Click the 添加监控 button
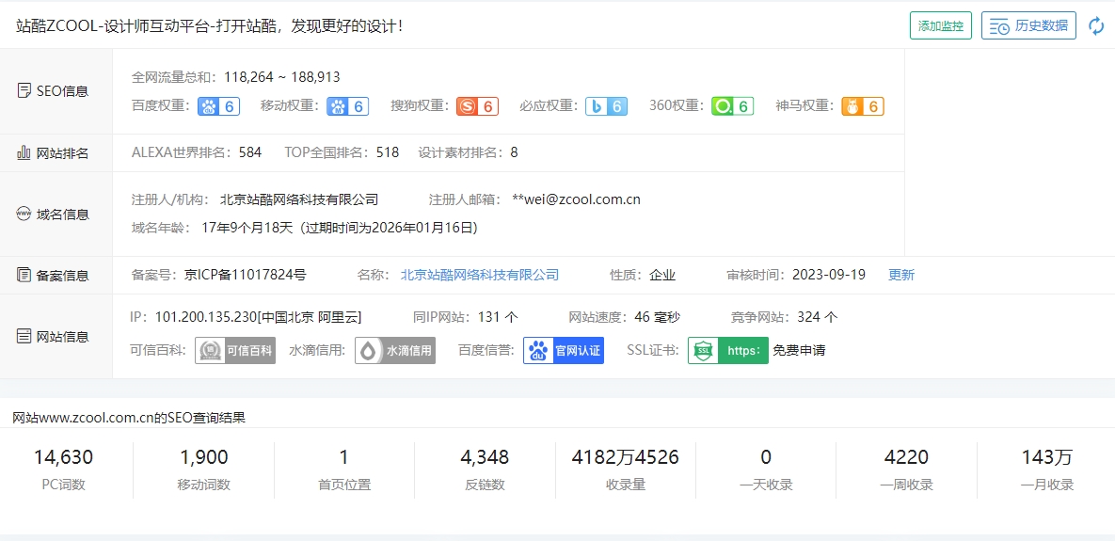This screenshot has height=541, width=1115. [941, 26]
